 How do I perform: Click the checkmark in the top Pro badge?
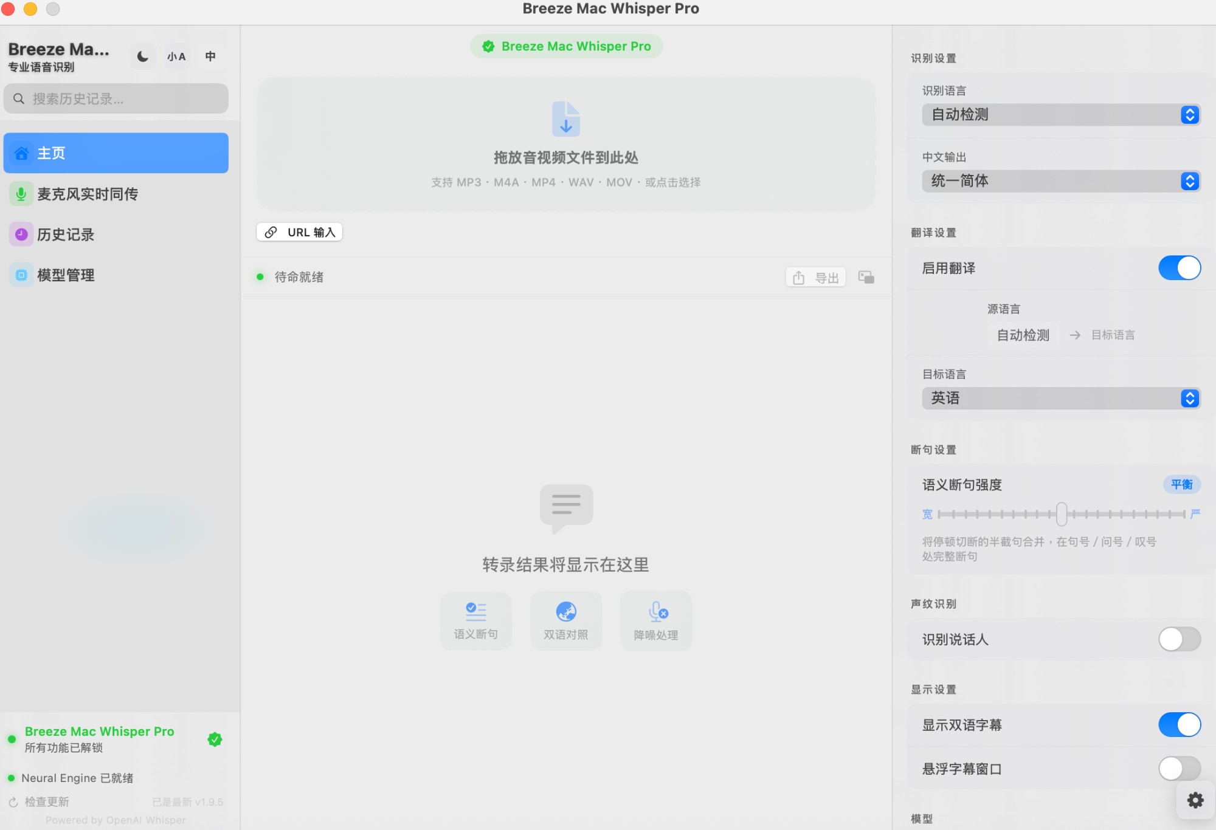click(x=488, y=46)
